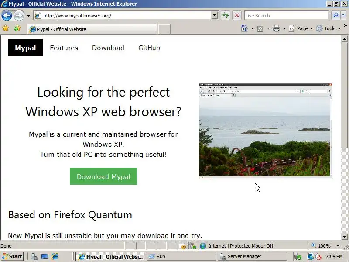Click the Based on Firefox Quantum heading

click(x=70, y=215)
